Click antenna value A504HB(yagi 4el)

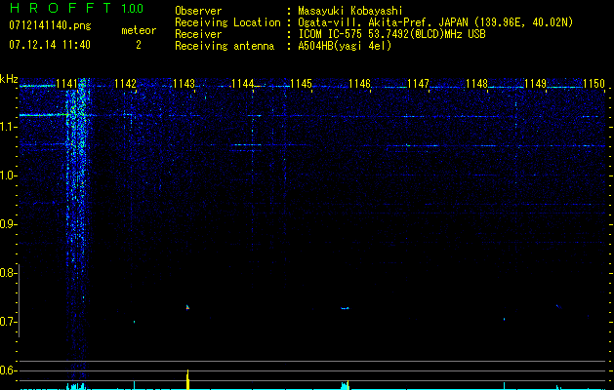tap(345, 46)
